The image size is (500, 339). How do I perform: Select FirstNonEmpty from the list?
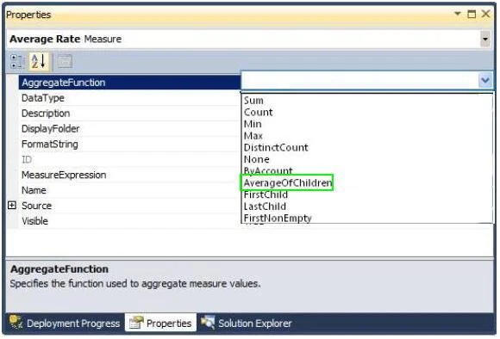[x=278, y=218]
